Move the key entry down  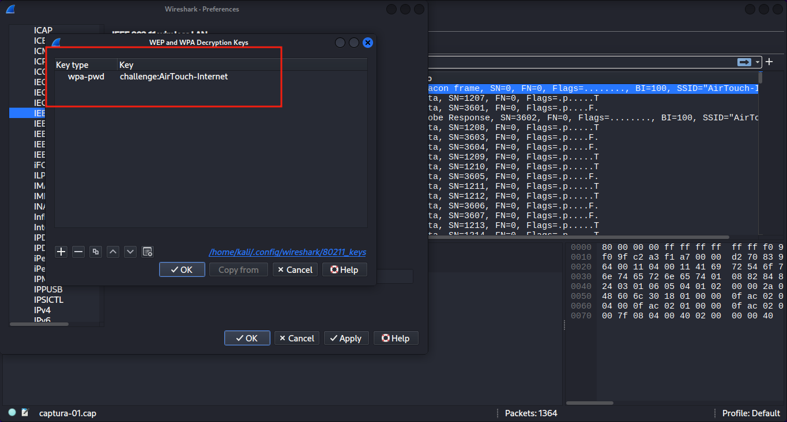click(x=130, y=252)
